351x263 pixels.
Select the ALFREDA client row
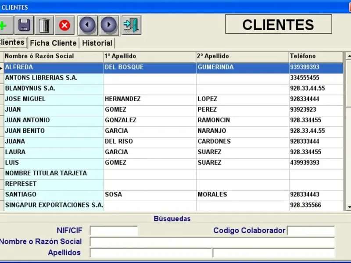173,68
